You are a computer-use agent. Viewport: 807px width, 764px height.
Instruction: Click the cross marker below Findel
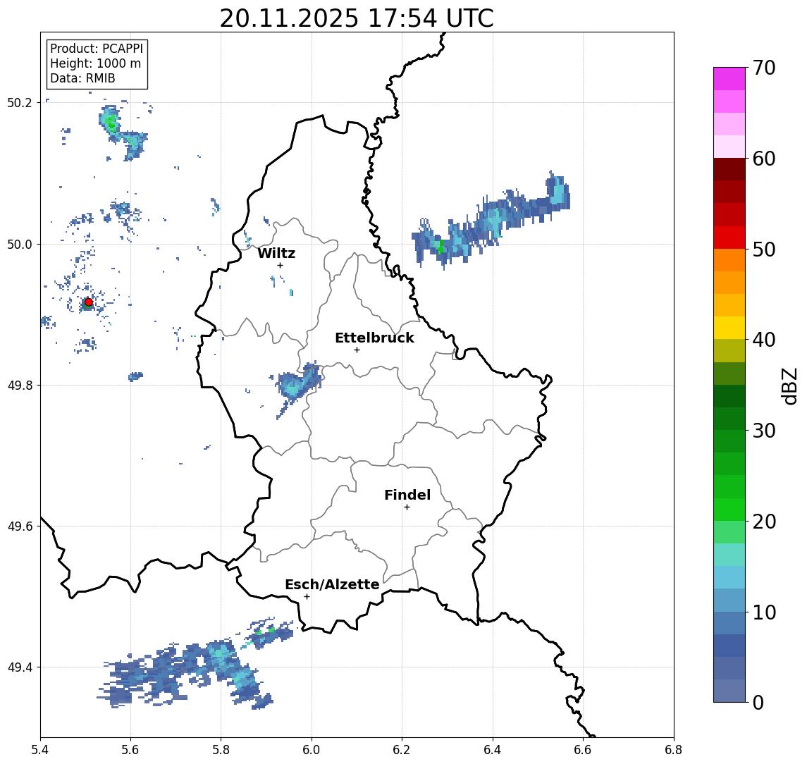coord(407,507)
